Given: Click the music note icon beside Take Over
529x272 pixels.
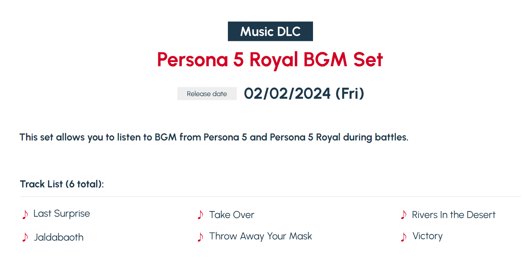Looking at the screenshot, I should [200, 214].
